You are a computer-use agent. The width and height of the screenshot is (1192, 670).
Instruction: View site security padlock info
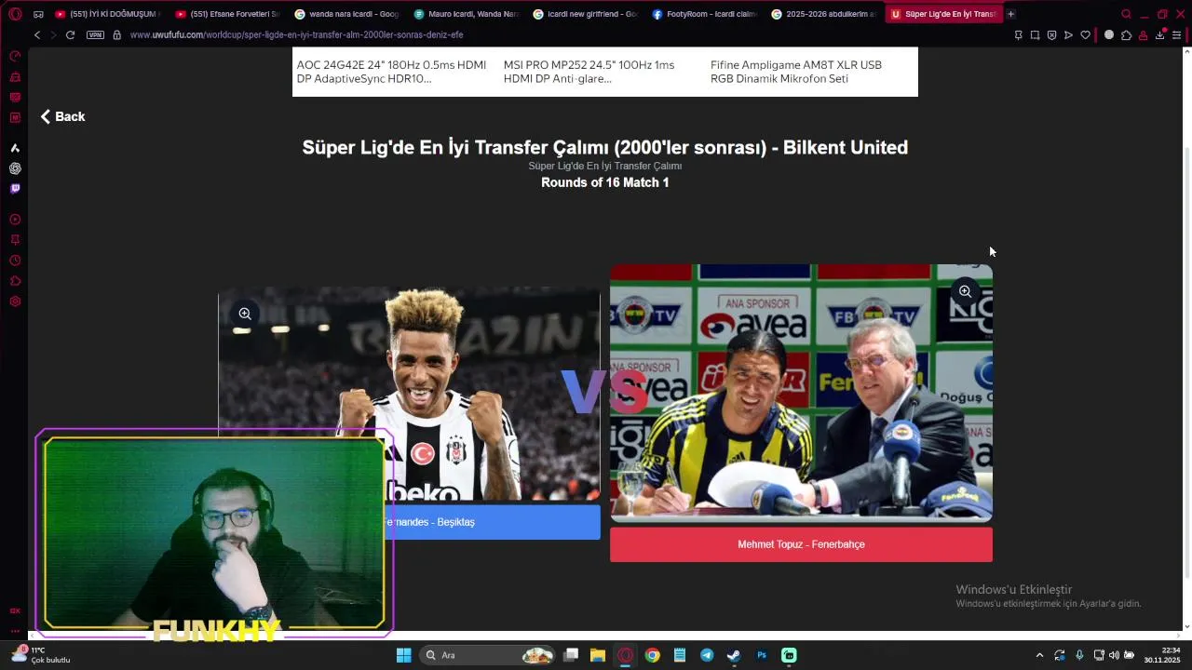(x=116, y=34)
